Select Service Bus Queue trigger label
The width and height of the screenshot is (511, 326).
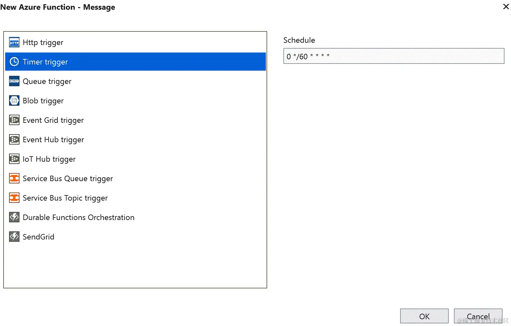tap(68, 179)
